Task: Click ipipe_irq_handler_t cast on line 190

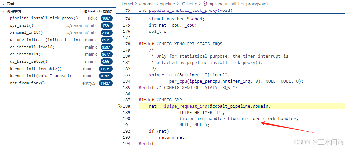Action: pyautogui.click(x=206, y=119)
